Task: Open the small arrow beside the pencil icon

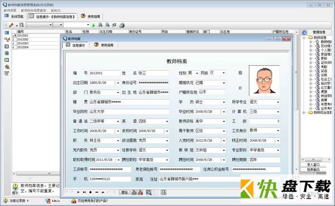Action: click(17, 26)
